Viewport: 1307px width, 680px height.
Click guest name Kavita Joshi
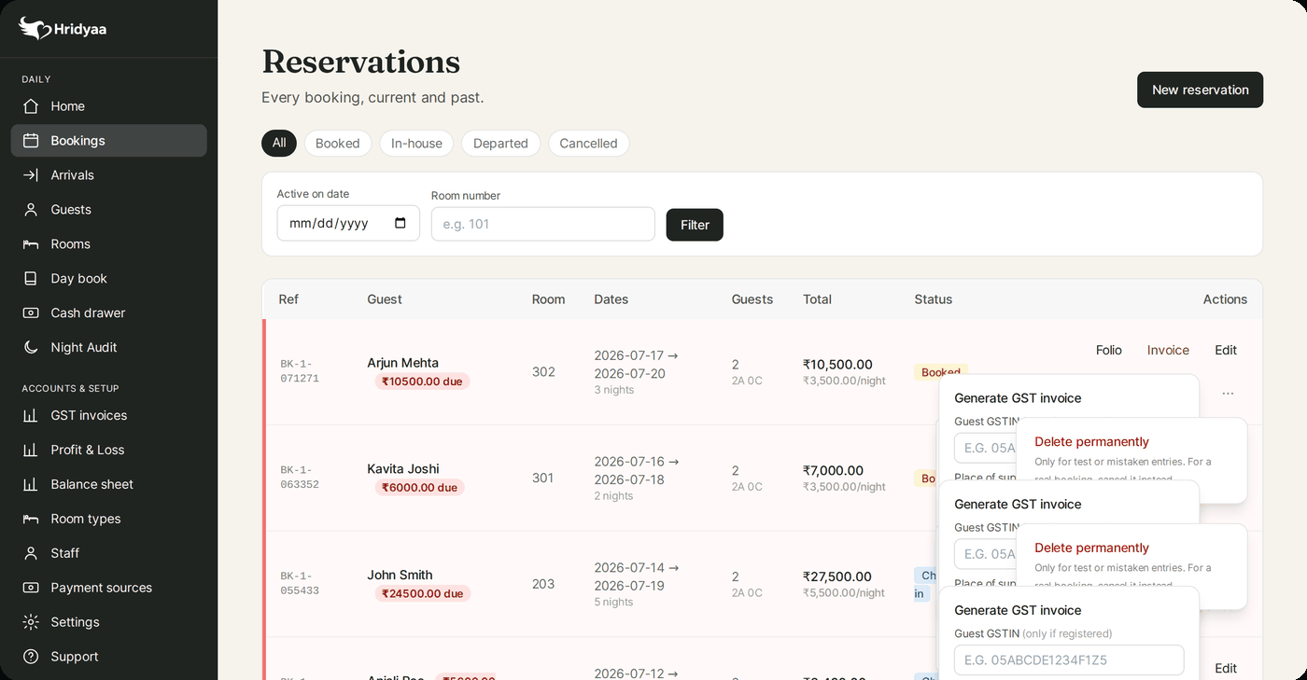point(403,469)
